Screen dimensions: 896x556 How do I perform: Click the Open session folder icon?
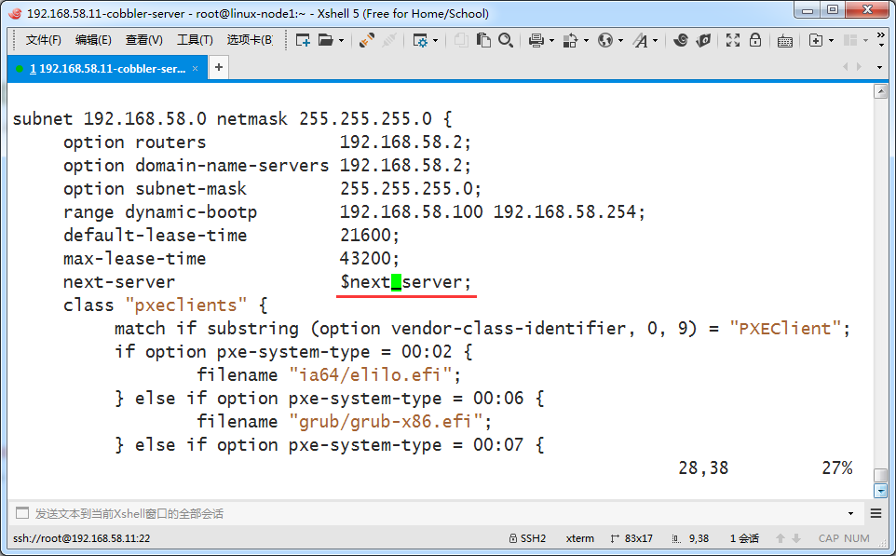click(x=326, y=40)
